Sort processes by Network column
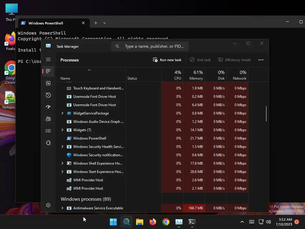Image resolution: width=305 pixels, height=229 pixels. (x=237, y=75)
